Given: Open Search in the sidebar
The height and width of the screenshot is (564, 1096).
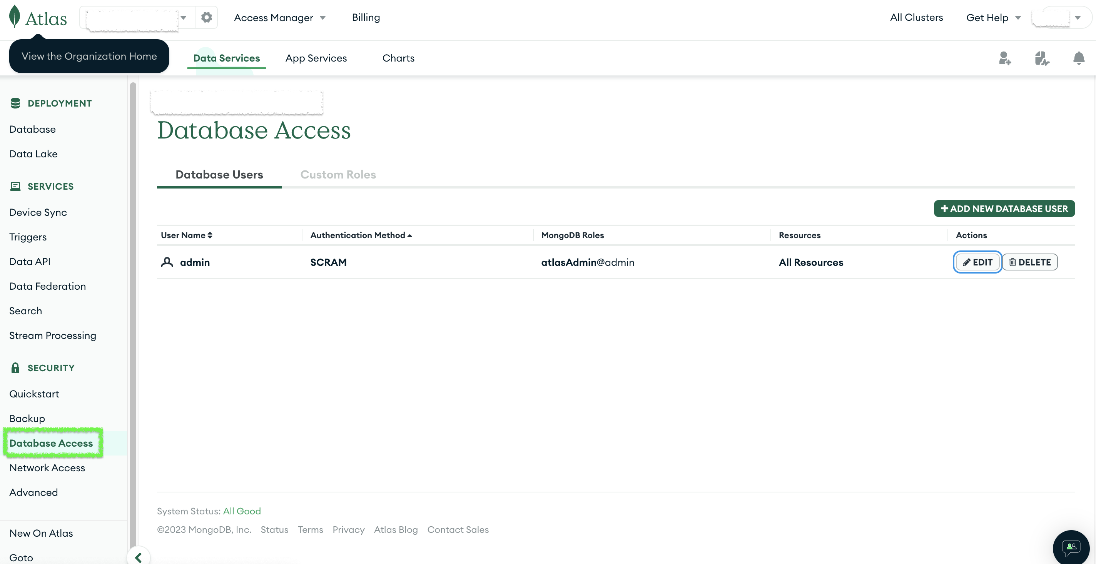Looking at the screenshot, I should click(x=25, y=311).
